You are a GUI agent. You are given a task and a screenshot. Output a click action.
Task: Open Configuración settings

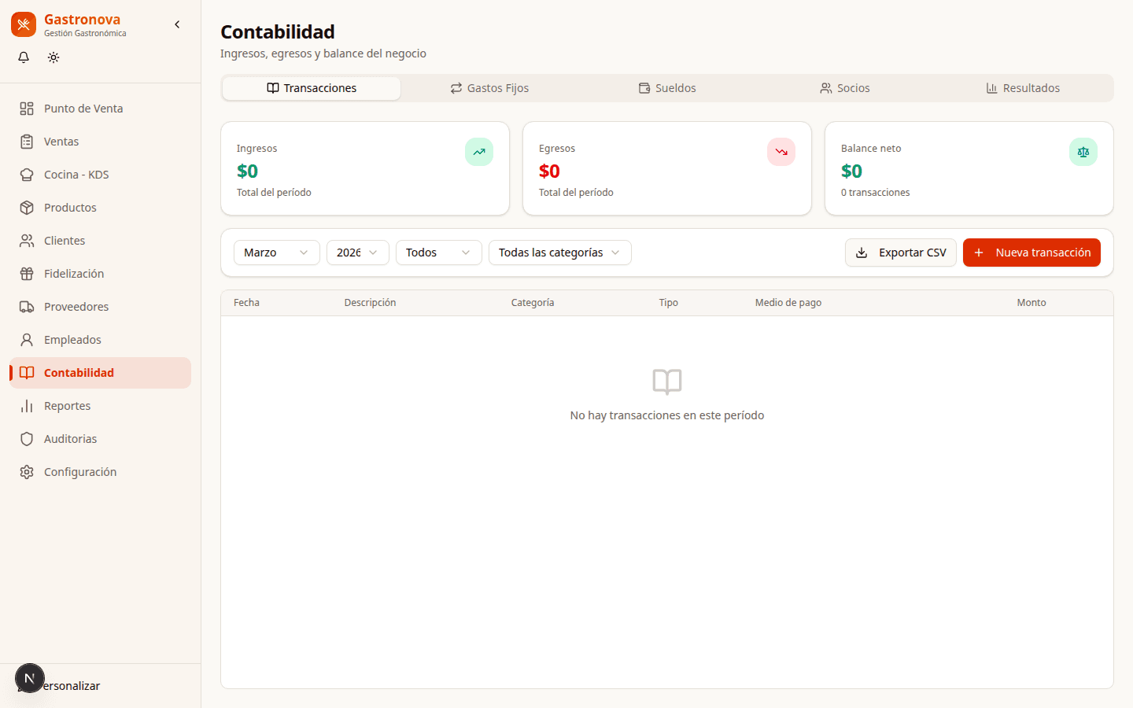[80, 472]
